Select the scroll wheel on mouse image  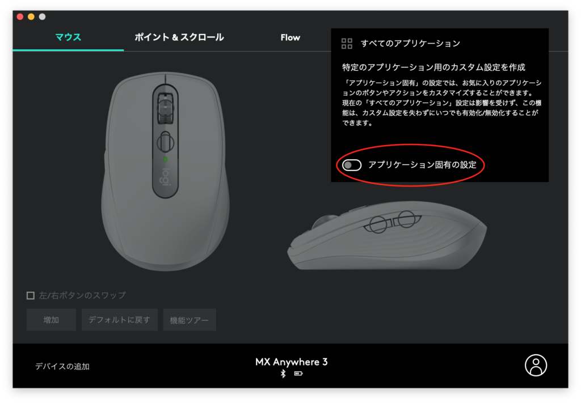[165, 108]
